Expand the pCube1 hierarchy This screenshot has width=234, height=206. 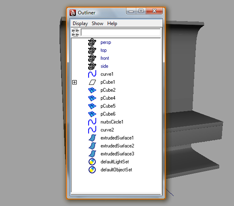point(74,82)
